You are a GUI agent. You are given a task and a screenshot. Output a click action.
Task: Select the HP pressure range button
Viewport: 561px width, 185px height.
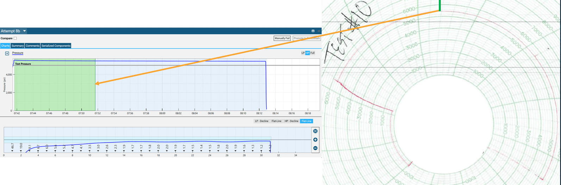click(x=307, y=53)
